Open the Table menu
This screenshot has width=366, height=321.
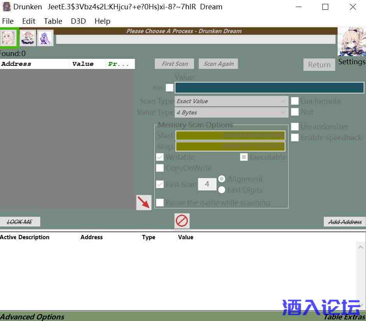point(53,21)
